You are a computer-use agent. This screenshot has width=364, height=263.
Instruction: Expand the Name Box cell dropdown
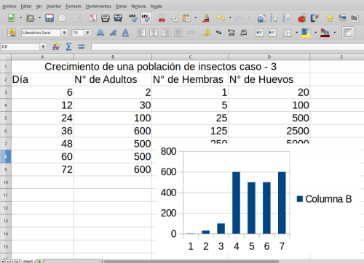click(x=43, y=46)
